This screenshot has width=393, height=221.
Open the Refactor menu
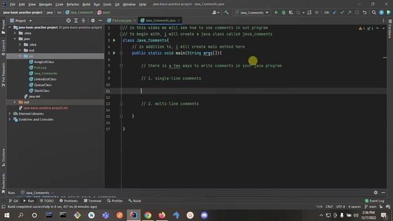73,4
